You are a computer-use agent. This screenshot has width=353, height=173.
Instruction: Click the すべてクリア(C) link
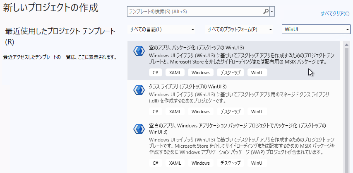[335, 14]
